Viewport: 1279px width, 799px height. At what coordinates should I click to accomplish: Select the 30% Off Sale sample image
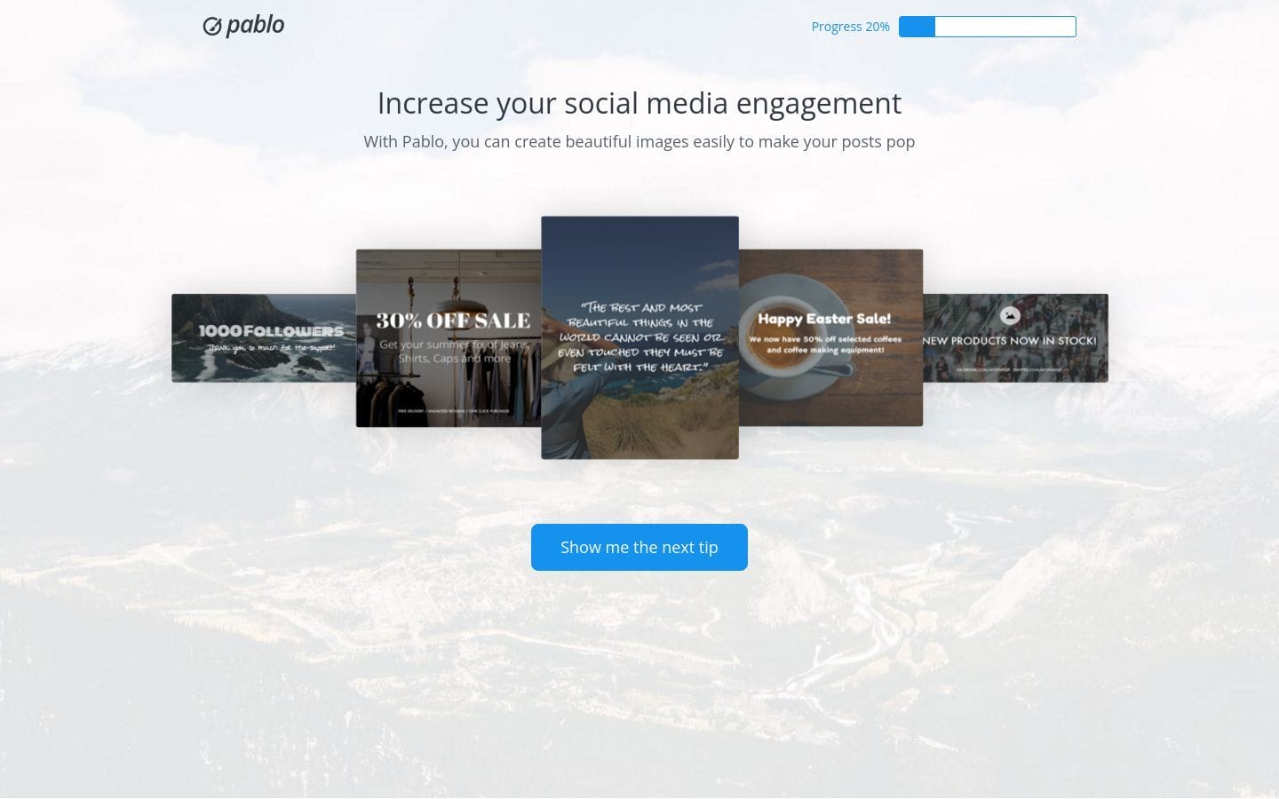(449, 338)
